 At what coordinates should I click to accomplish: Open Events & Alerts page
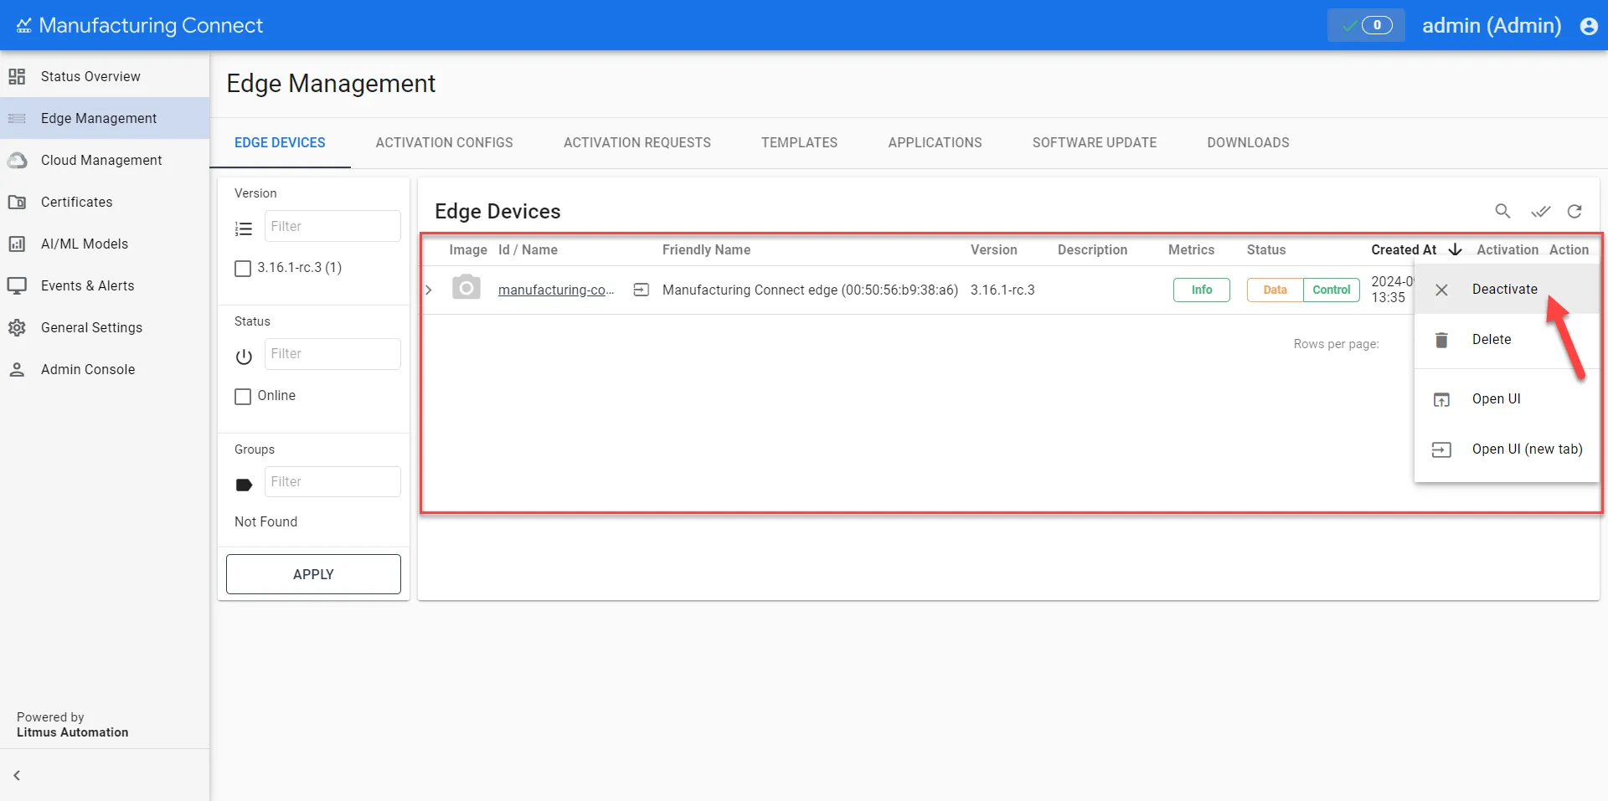(105, 285)
